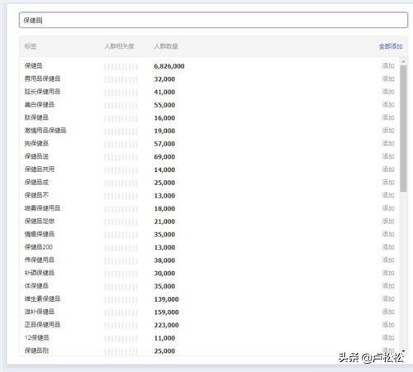This screenshot has height=372, width=413.
Task: Add the tag with 32,000 audience
Action: coord(388,79)
